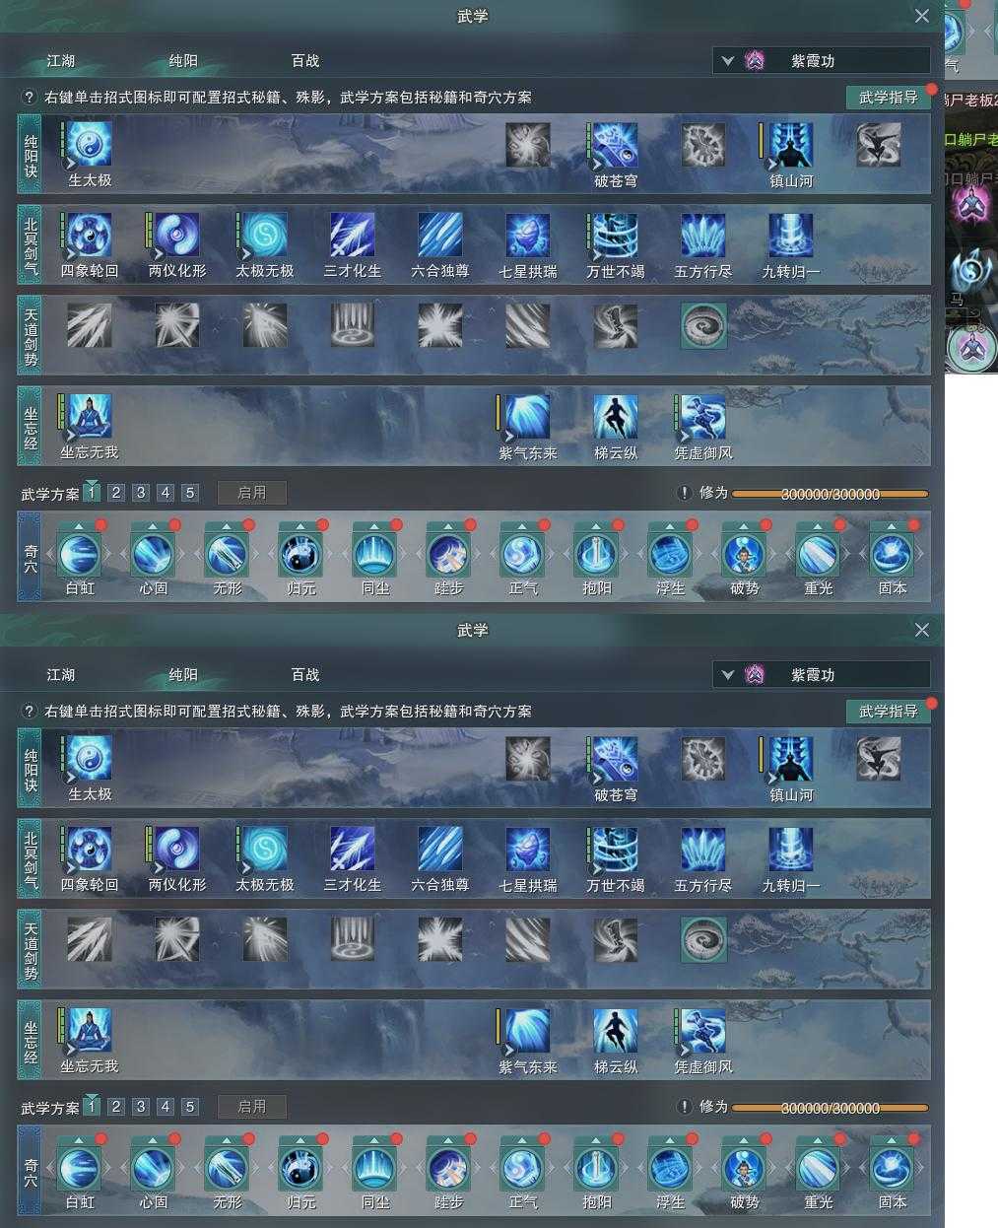Open the 紫霞功 dropdown in top window
The width and height of the screenshot is (998, 1228).
pos(822,60)
